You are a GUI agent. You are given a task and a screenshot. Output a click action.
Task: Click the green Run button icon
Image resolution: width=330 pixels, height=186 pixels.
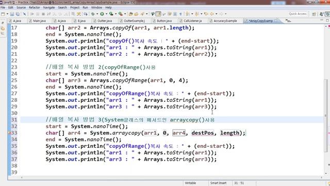coord(102,14)
